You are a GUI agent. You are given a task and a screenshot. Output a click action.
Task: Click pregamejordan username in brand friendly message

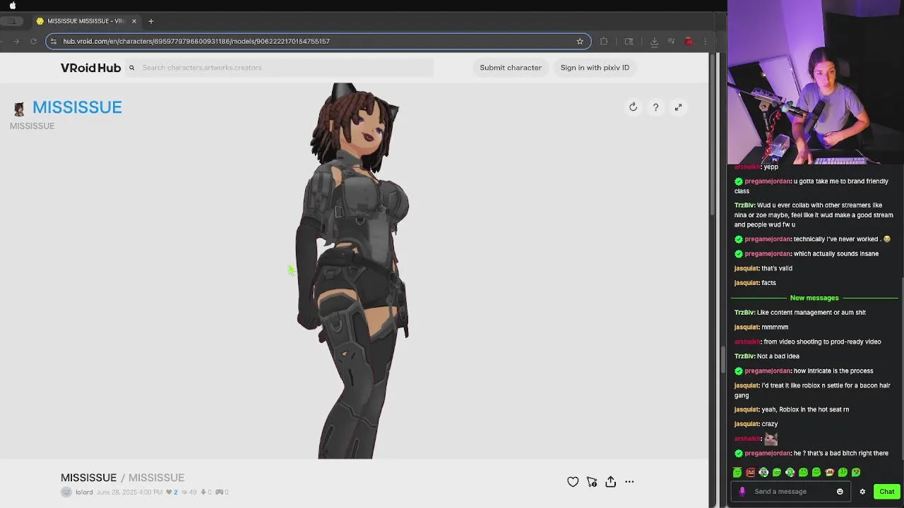[x=768, y=181]
